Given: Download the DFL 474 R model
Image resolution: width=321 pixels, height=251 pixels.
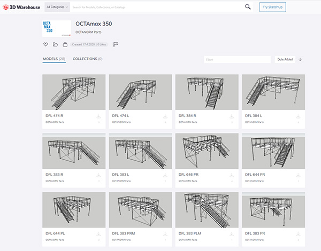Looking at the screenshot, I should pos(98,116).
